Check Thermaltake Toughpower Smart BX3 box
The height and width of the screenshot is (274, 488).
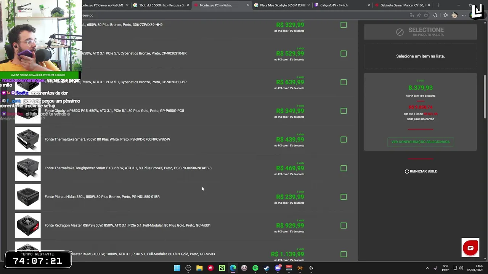[344, 168]
